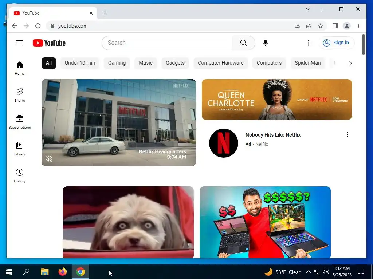Bookmark this tab with star icon
This screenshot has height=279, width=373.
click(x=321, y=26)
